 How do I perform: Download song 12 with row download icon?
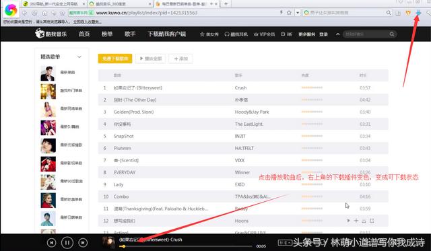pos(364,221)
